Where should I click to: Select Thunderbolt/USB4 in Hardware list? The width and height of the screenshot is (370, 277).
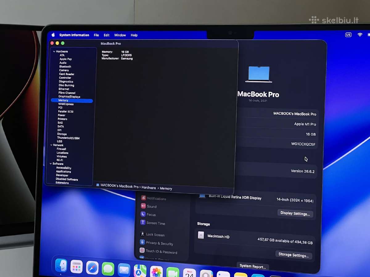click(68, 138)
